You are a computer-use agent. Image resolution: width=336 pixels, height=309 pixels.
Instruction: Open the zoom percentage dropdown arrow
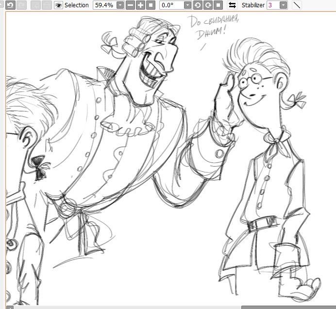[120, 5]
